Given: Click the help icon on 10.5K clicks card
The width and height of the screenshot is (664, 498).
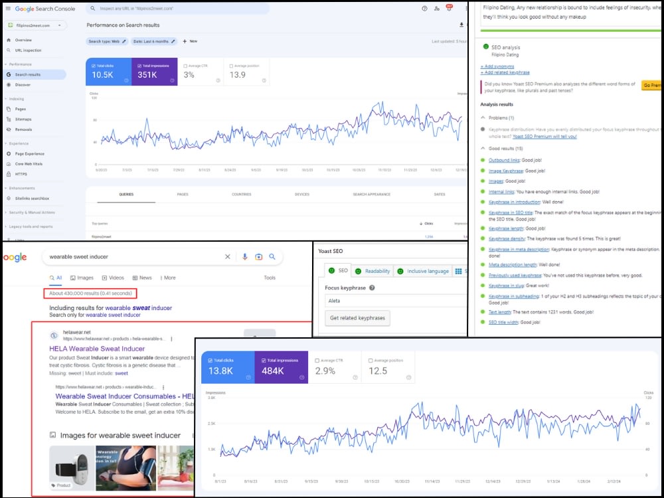Looking at the screenshot, I should 126,80.
